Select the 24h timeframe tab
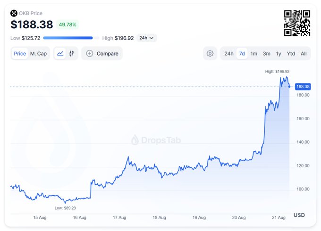 229,54
